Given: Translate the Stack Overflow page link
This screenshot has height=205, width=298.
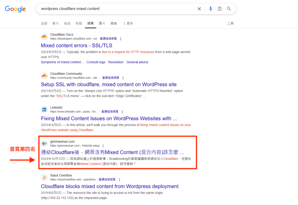Looking at the screenshot, I should (x=107, y=179).
